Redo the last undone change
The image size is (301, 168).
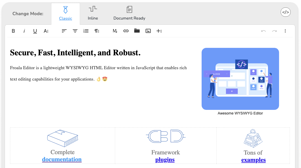click(x=274, y=31)
